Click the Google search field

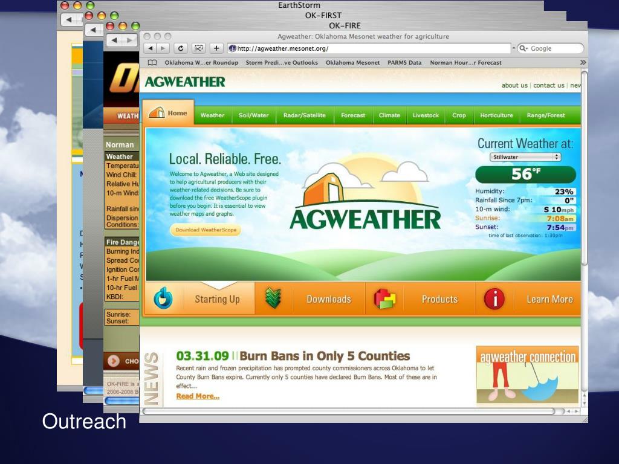[550, 48]
